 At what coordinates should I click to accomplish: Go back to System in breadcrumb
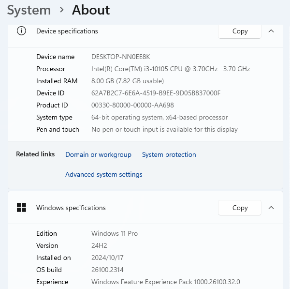click(29, 10)
